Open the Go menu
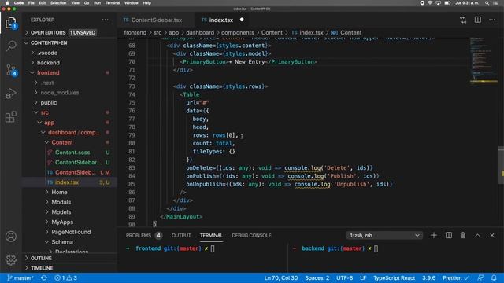504x283 pixels. pyautogui.click(x=87, y=3)
